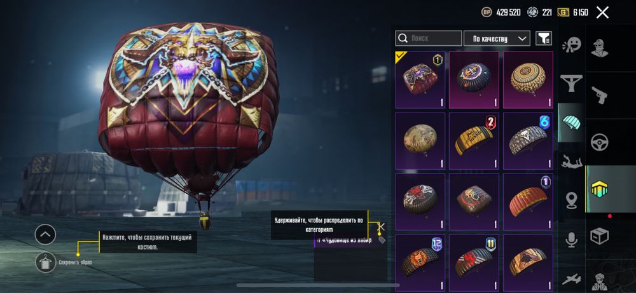This screenshot has height=293, width=636.
Task: Open the location marker category icon
Action: 572,201
